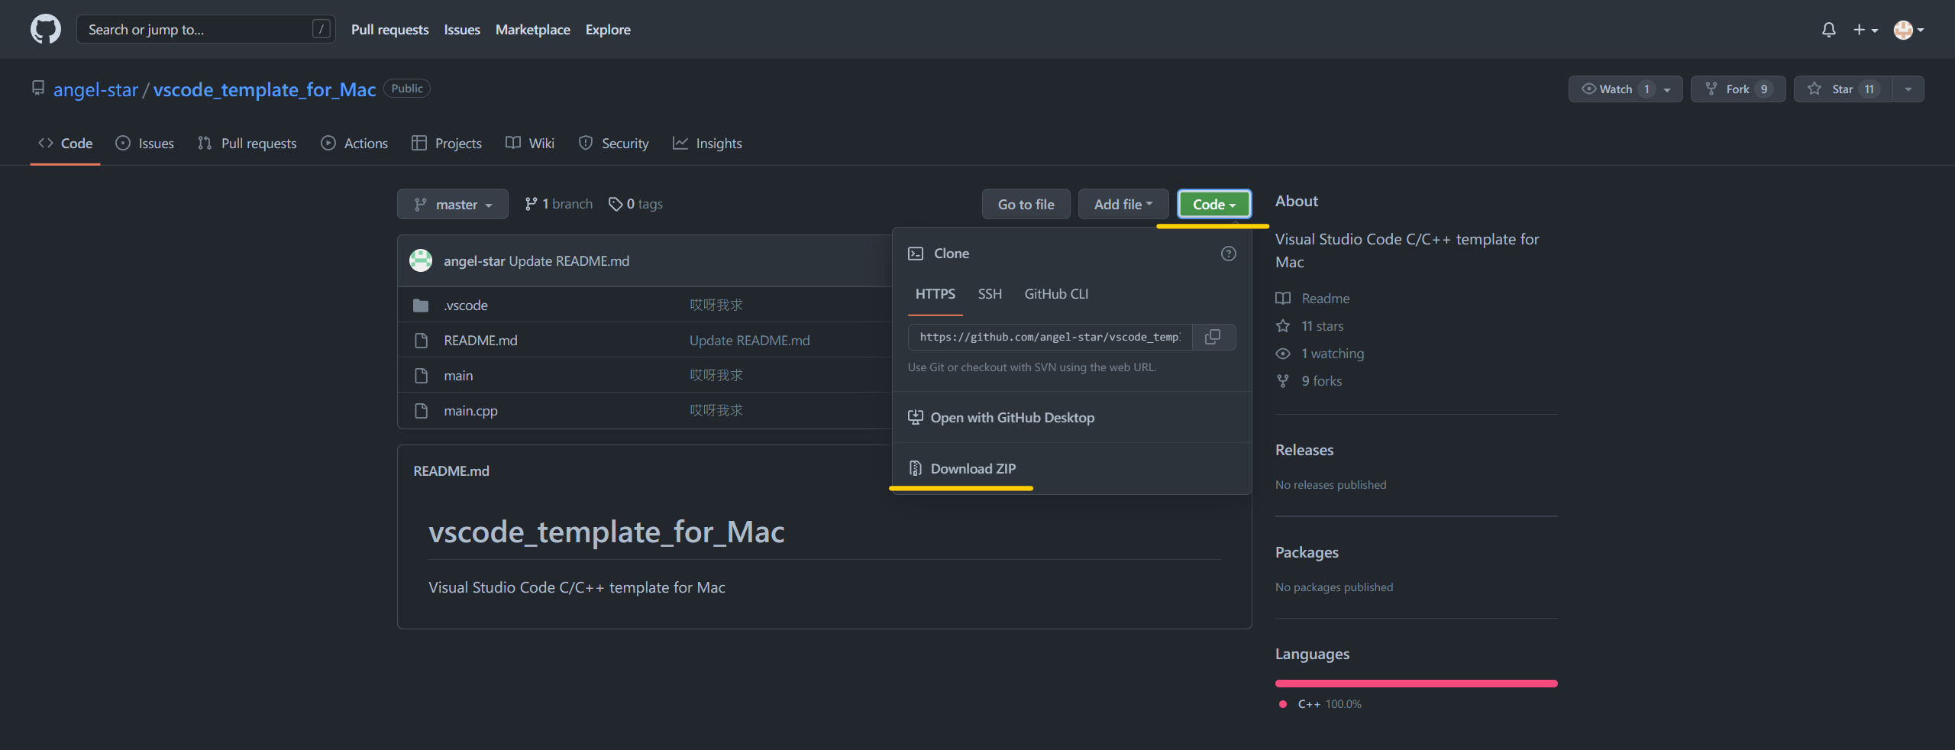The height and width of the screenshot is (750, 1955).
Task: Open Marketplace from the top navigation
Action: 532,29
